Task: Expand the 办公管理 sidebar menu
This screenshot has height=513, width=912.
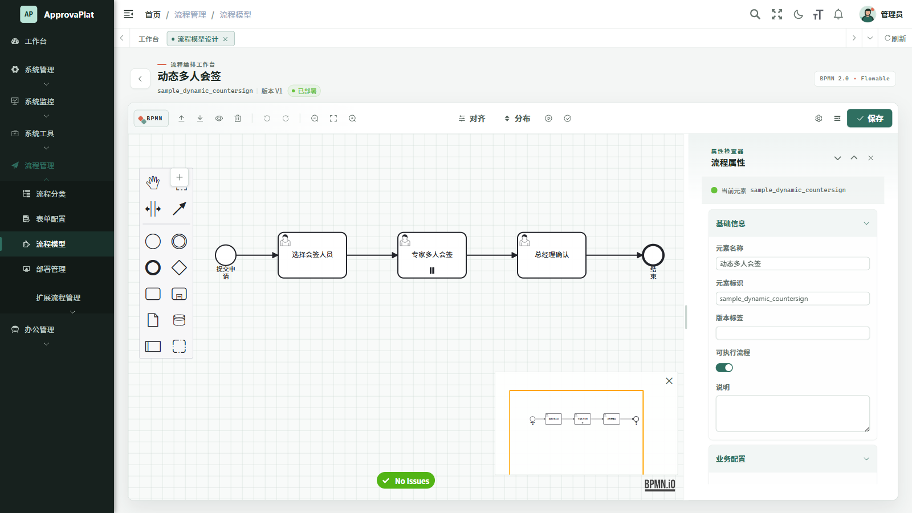Action: 57,329
